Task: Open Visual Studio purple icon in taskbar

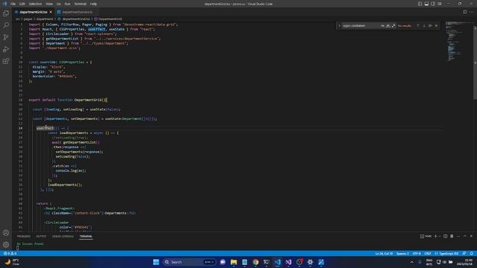Action: coord(288,262)
